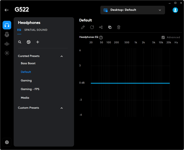Open the Desktop: Default profile dropdown

coord(133,10)
